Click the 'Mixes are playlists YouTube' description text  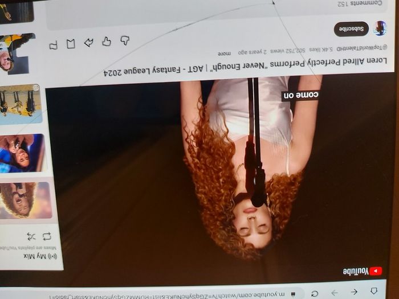pyautogui.click(x=28, y=247)
